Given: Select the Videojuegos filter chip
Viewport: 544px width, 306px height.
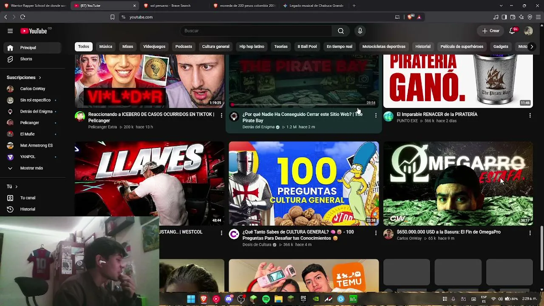Looking at the screenshot, I should [154, 47].
